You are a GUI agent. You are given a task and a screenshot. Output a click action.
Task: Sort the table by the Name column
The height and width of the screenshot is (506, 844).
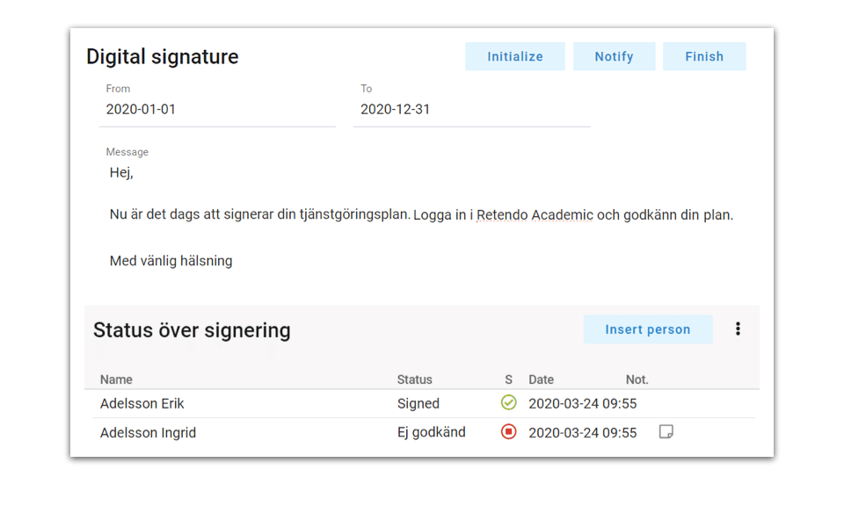115,379
